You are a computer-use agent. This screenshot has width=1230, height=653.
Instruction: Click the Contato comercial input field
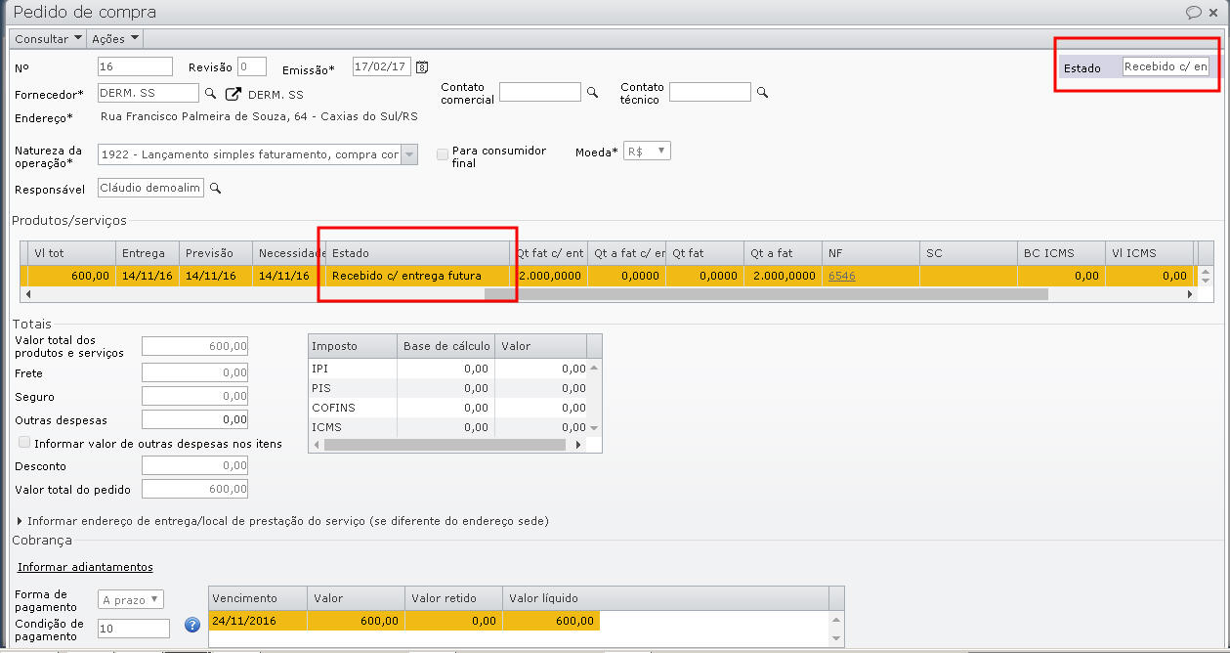pos(540,92)
